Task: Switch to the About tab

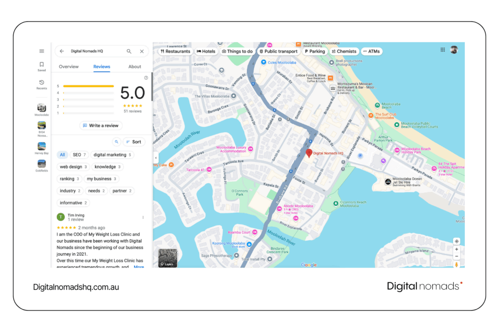Action: (135, 67)
